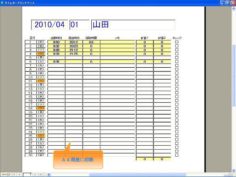236x177 pixels.
Task: Click the page number input box
Action: (28, 174)
